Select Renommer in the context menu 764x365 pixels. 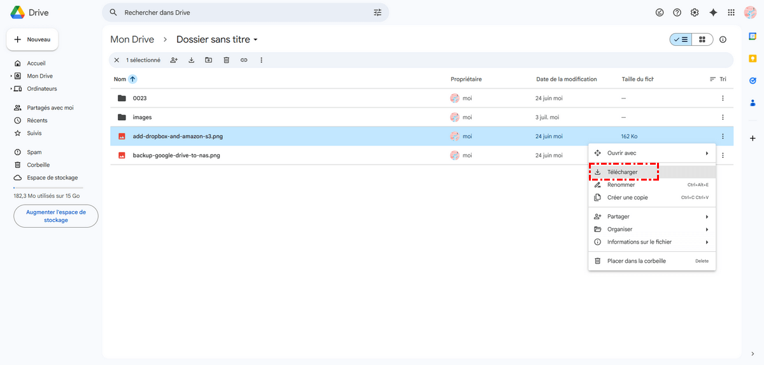click(621, 185)
